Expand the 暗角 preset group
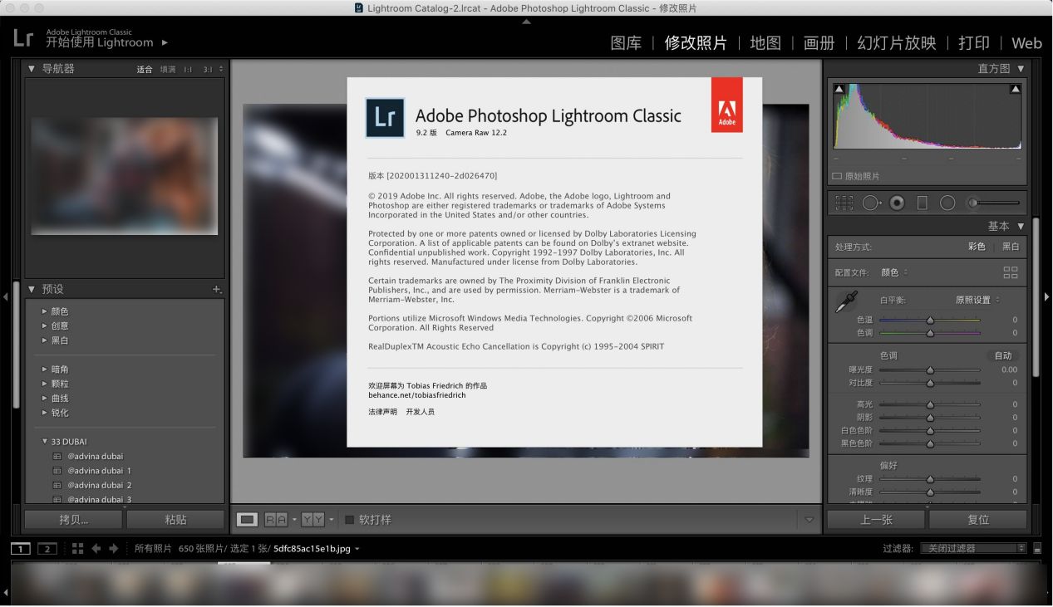The height and width of the screenshot is (607, 1053). coord(45,369)
